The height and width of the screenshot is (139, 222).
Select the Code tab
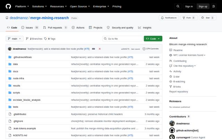pyautogui.click(x=12, y=27)
